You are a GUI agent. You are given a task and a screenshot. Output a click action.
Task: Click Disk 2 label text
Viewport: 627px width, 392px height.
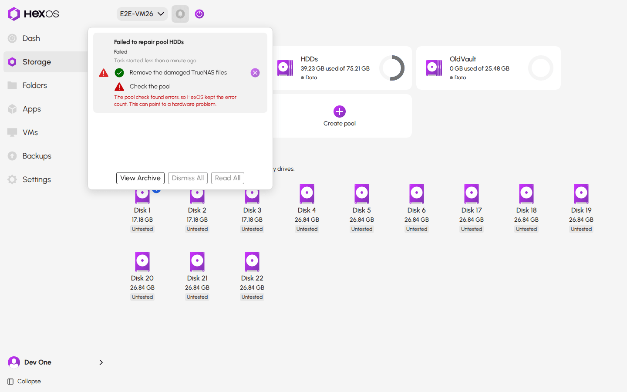[x=197, y=210]
